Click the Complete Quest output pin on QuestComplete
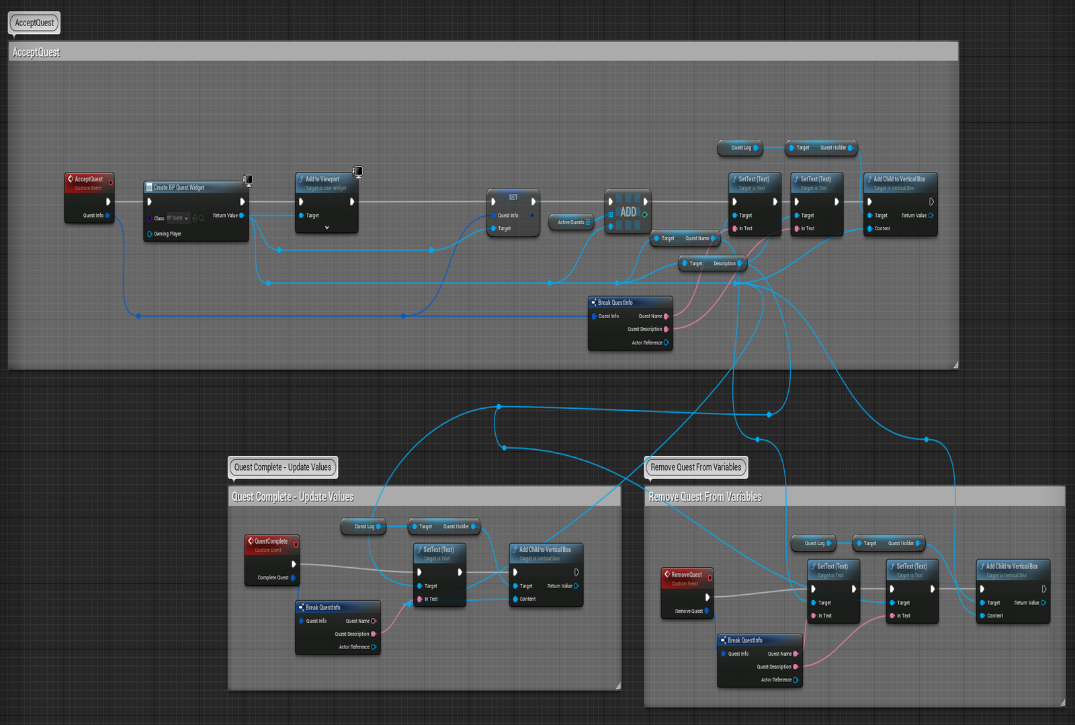The height and width of the screenshot is (725, 1075). (x=293, y=577)
